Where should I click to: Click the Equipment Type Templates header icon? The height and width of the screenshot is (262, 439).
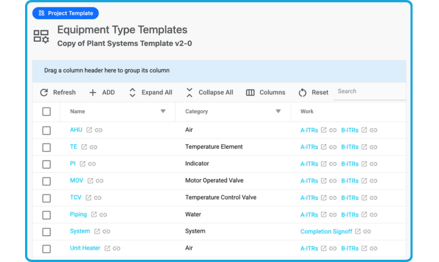[x=41, y=36]
